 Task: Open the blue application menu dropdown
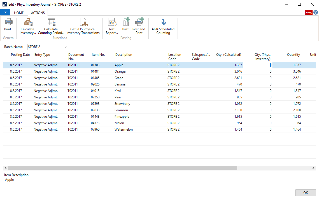pyautogui.click(x=5, y=13)
